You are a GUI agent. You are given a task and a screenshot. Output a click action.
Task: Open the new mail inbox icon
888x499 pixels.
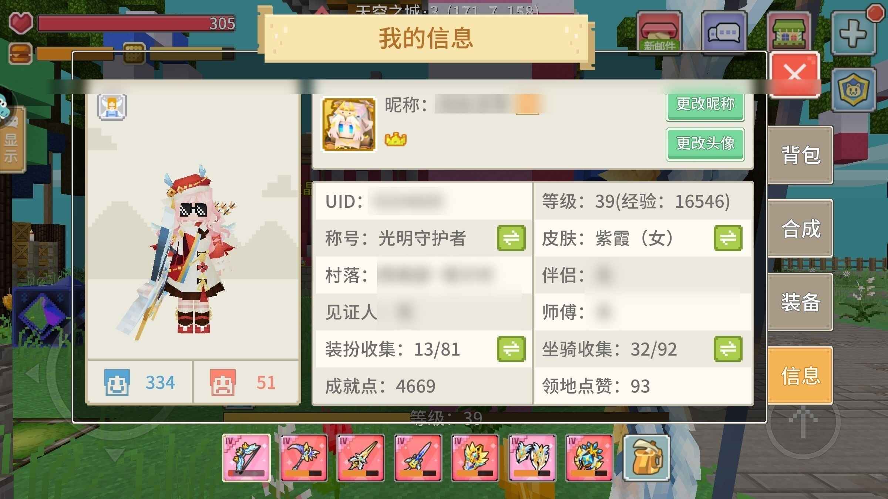click(659, 33)
